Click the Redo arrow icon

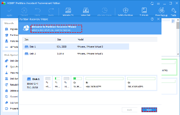(x=51, y=10)
